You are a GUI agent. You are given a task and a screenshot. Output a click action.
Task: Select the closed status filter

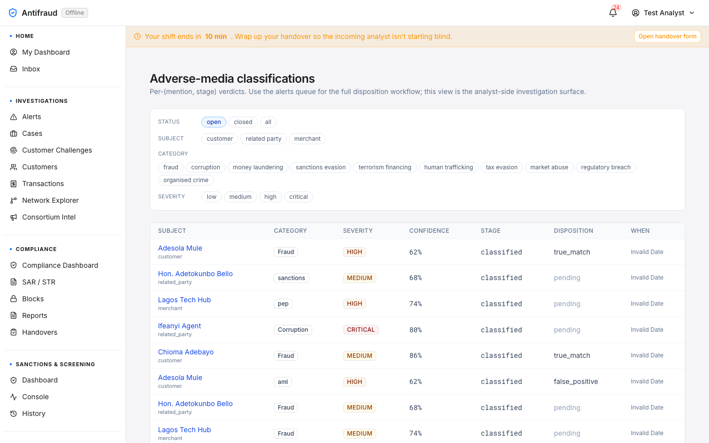[243, 122]
